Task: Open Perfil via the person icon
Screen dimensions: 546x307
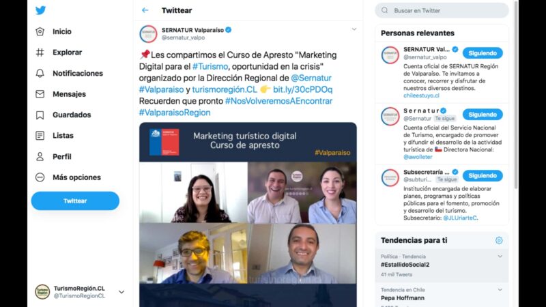Action: pos(40,157)
